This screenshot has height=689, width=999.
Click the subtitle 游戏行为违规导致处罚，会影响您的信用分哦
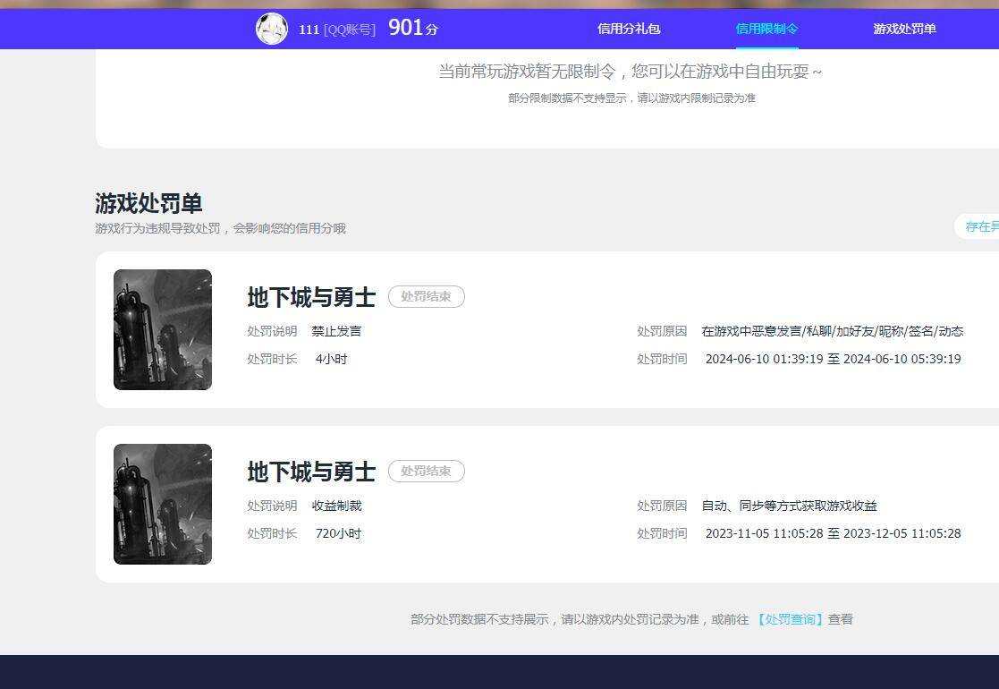tap(220, 228)
